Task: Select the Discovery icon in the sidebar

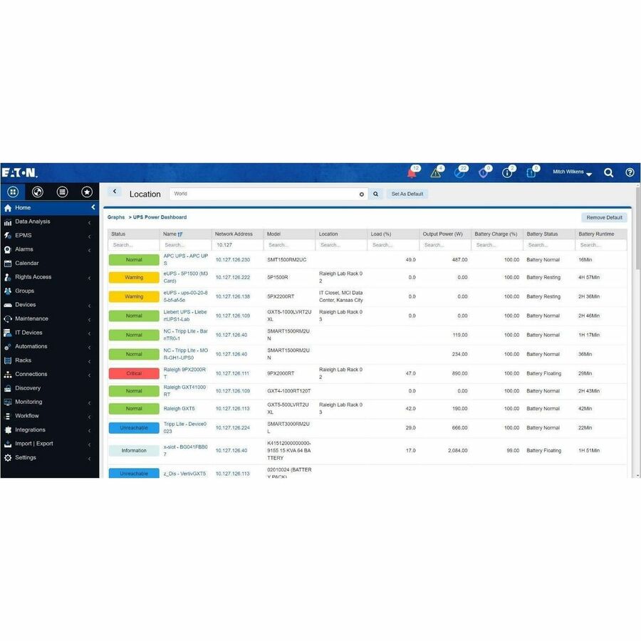Action: click(x=9, y=387)
